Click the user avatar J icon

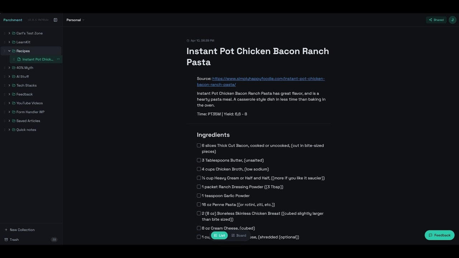(453, 20)
